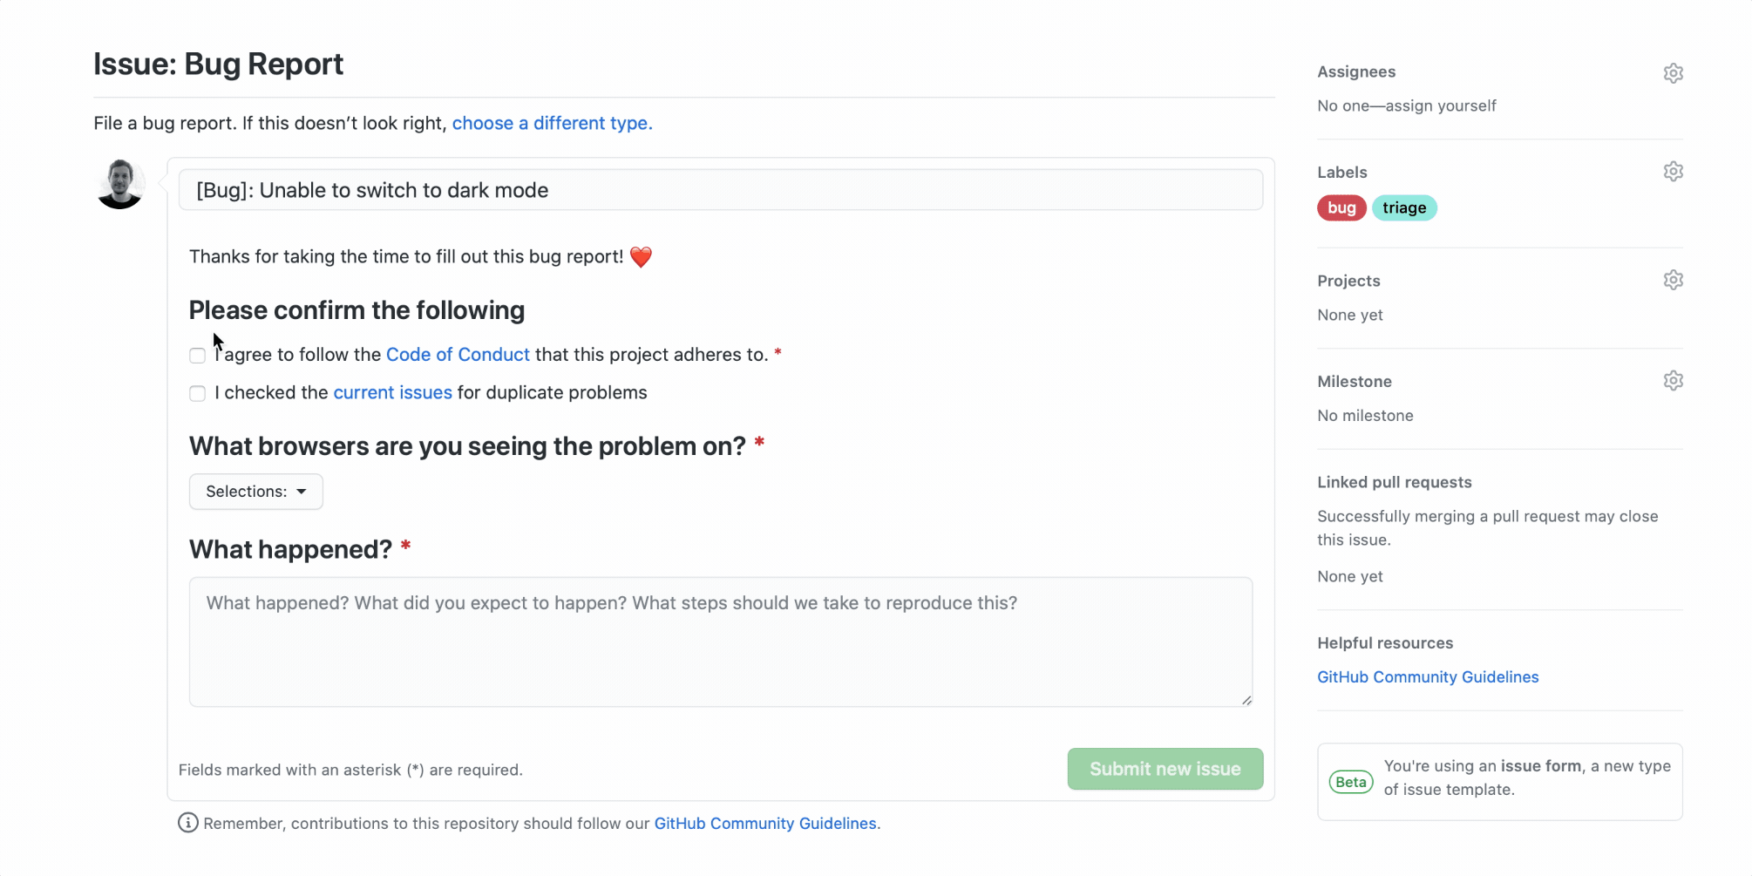Click the user avatar photo

click(120, 184)
